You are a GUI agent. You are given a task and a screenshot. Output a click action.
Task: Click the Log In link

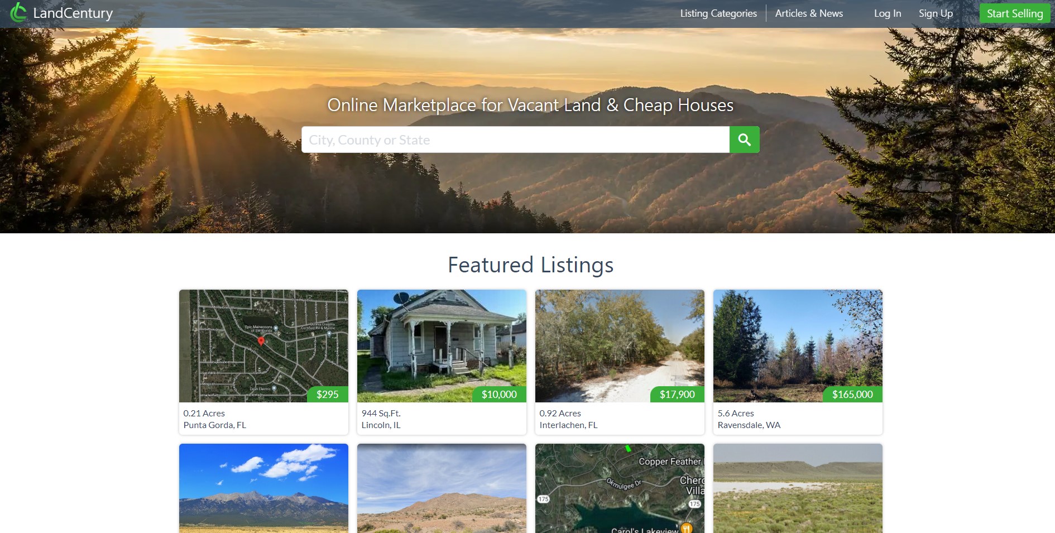tap(888, 13)
